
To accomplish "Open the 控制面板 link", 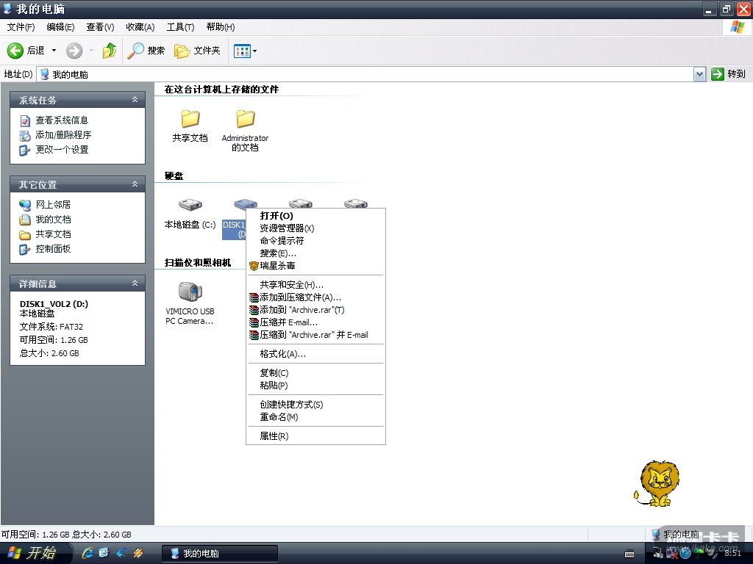I will point(53,249).
